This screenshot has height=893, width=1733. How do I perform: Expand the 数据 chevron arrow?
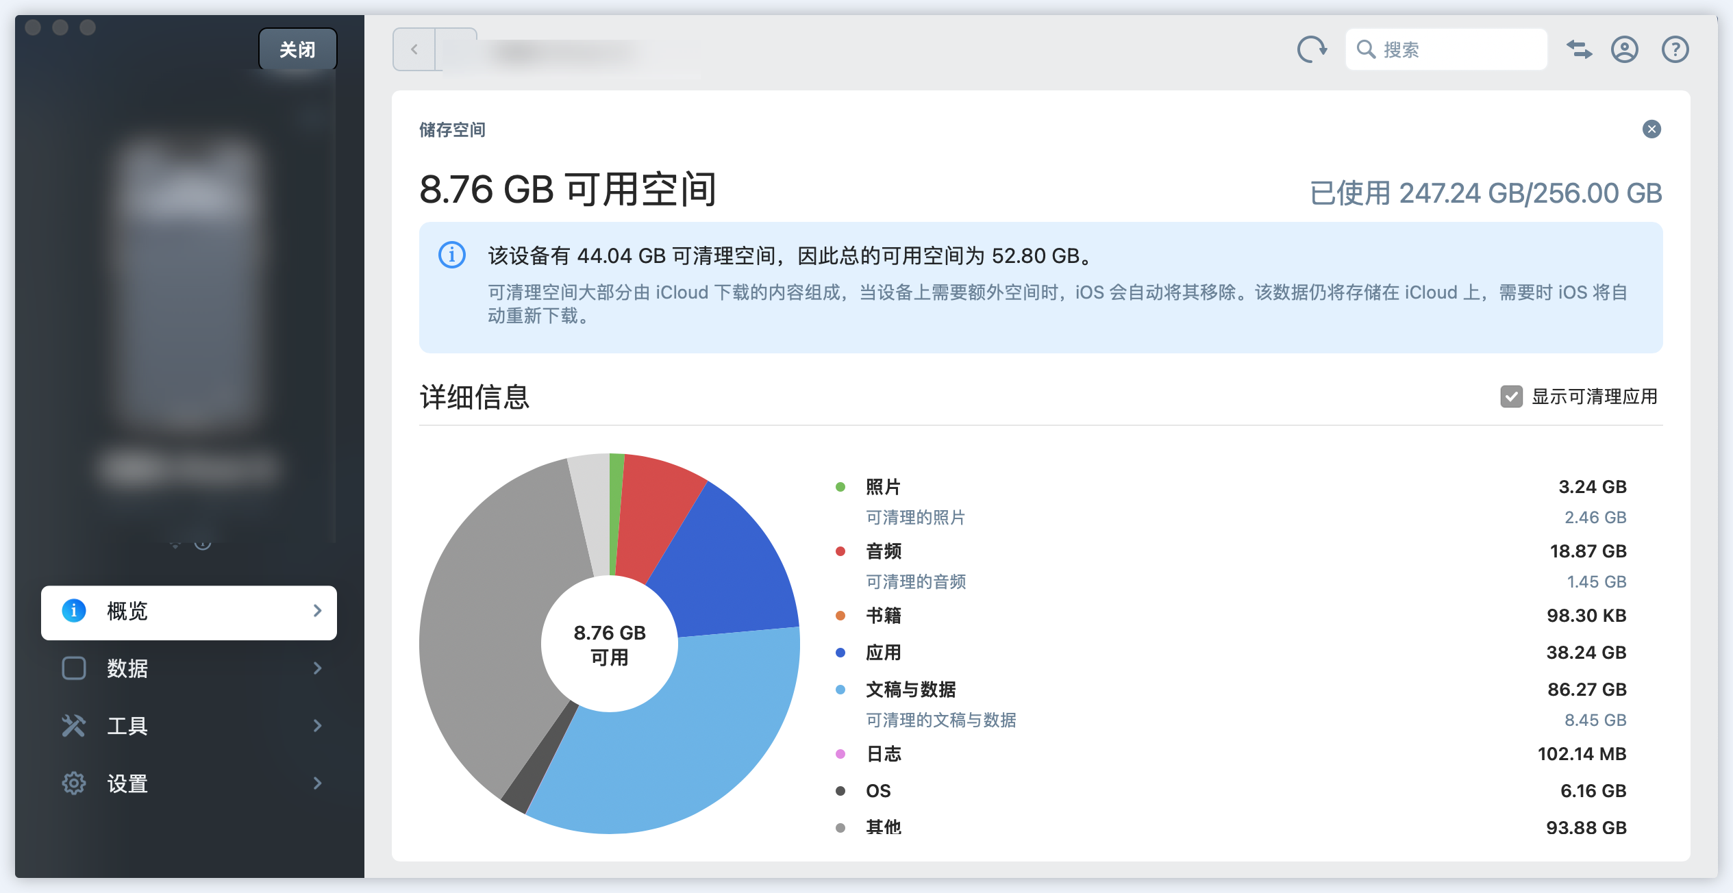click(317, 668)
